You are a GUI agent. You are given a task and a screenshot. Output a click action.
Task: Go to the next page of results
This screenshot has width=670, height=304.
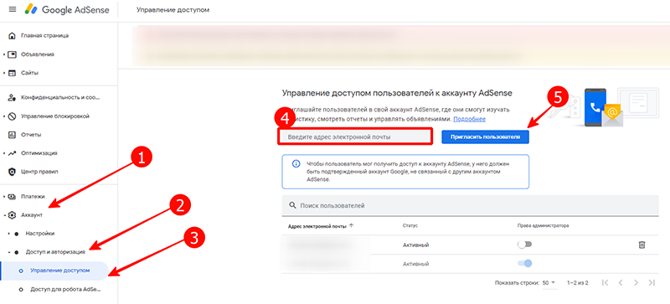[x=636, y=282]
